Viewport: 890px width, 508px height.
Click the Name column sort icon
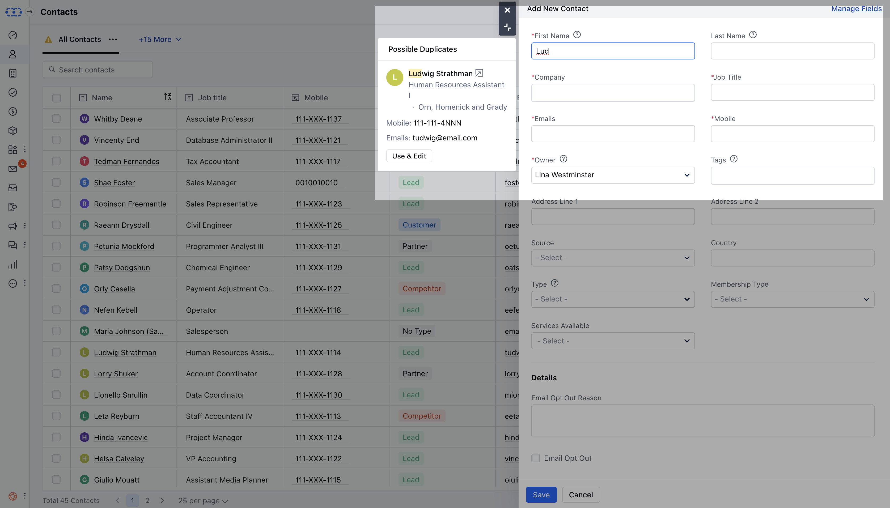[167, 97]
